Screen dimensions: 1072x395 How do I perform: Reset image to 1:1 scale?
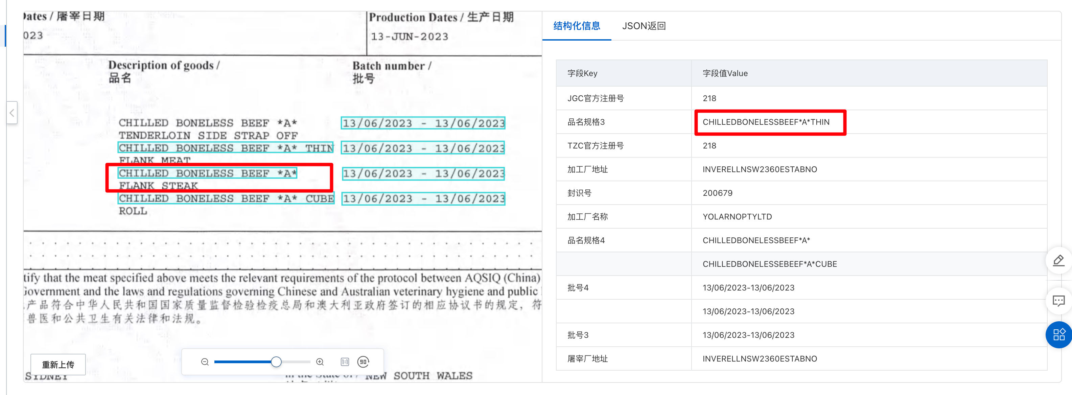click(x=345, y=362)
